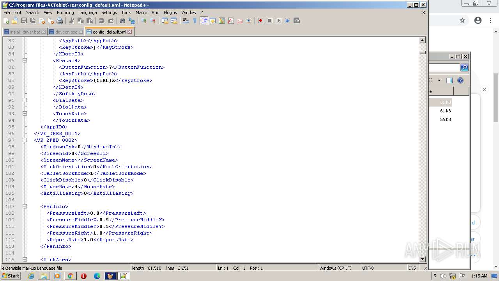
Task: Click the INS mode status field
Action: pos(412,268)
